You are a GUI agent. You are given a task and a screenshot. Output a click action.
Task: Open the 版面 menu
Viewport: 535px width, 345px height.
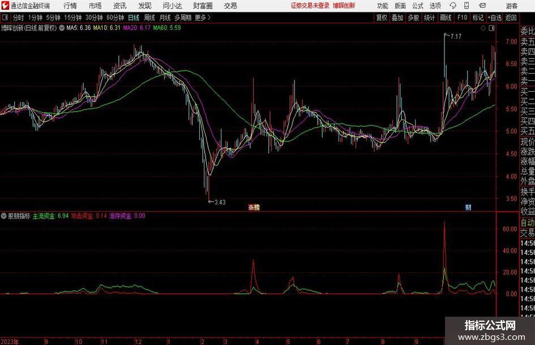400,6
